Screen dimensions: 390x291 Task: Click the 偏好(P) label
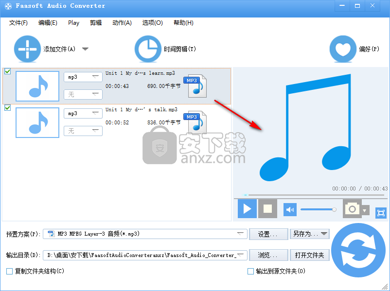369,49
